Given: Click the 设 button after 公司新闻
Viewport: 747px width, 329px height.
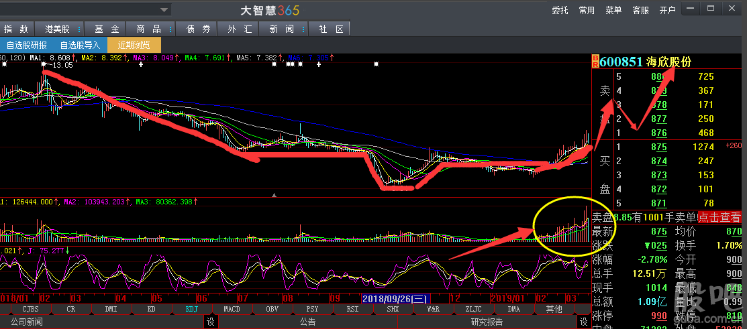Looking at the screenshot, I should click(211, 322).
